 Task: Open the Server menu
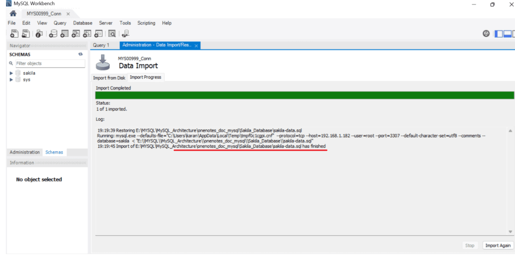pyautogui.click(x=106, y=23)
